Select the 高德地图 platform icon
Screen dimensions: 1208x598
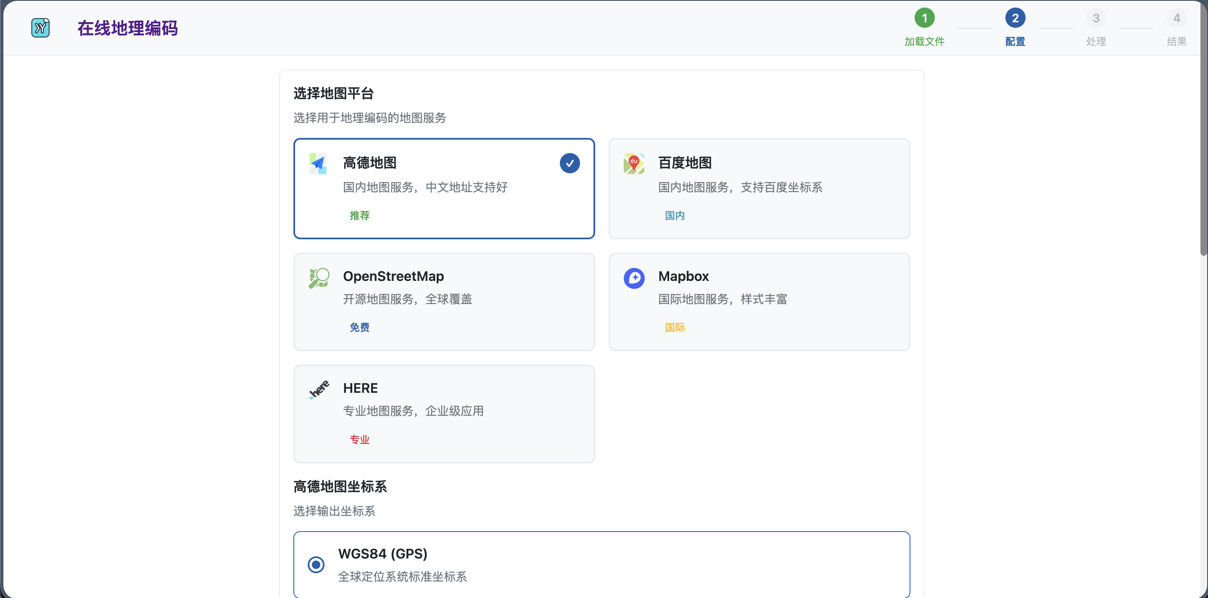click(x=318, y=163)
